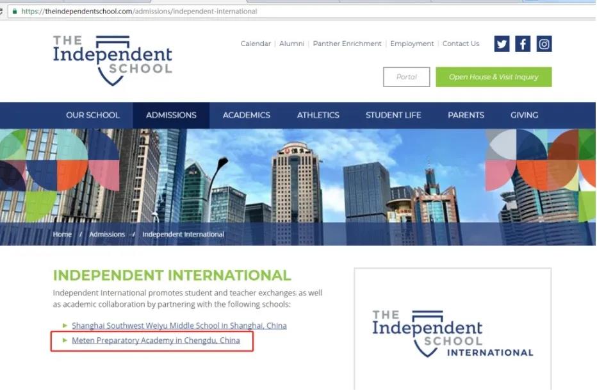Open the OUR SCHOOL navigation menu
This screenshot has width=597, height=391.
click(x=93, y=115)
